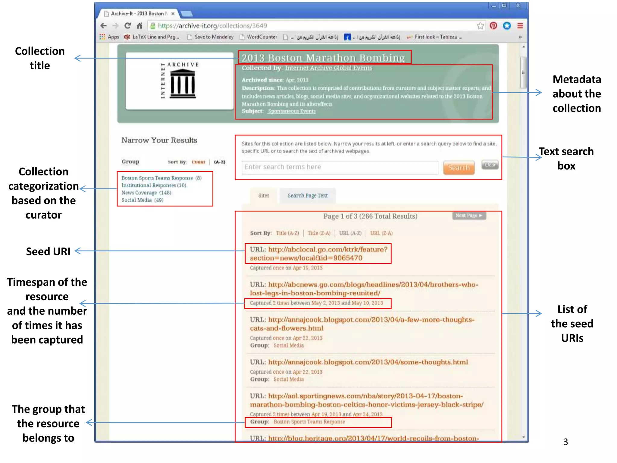Viewport: 617px width, 463px height.
Task: Open the Chrome hamburger menu
Action: [520, 26]
